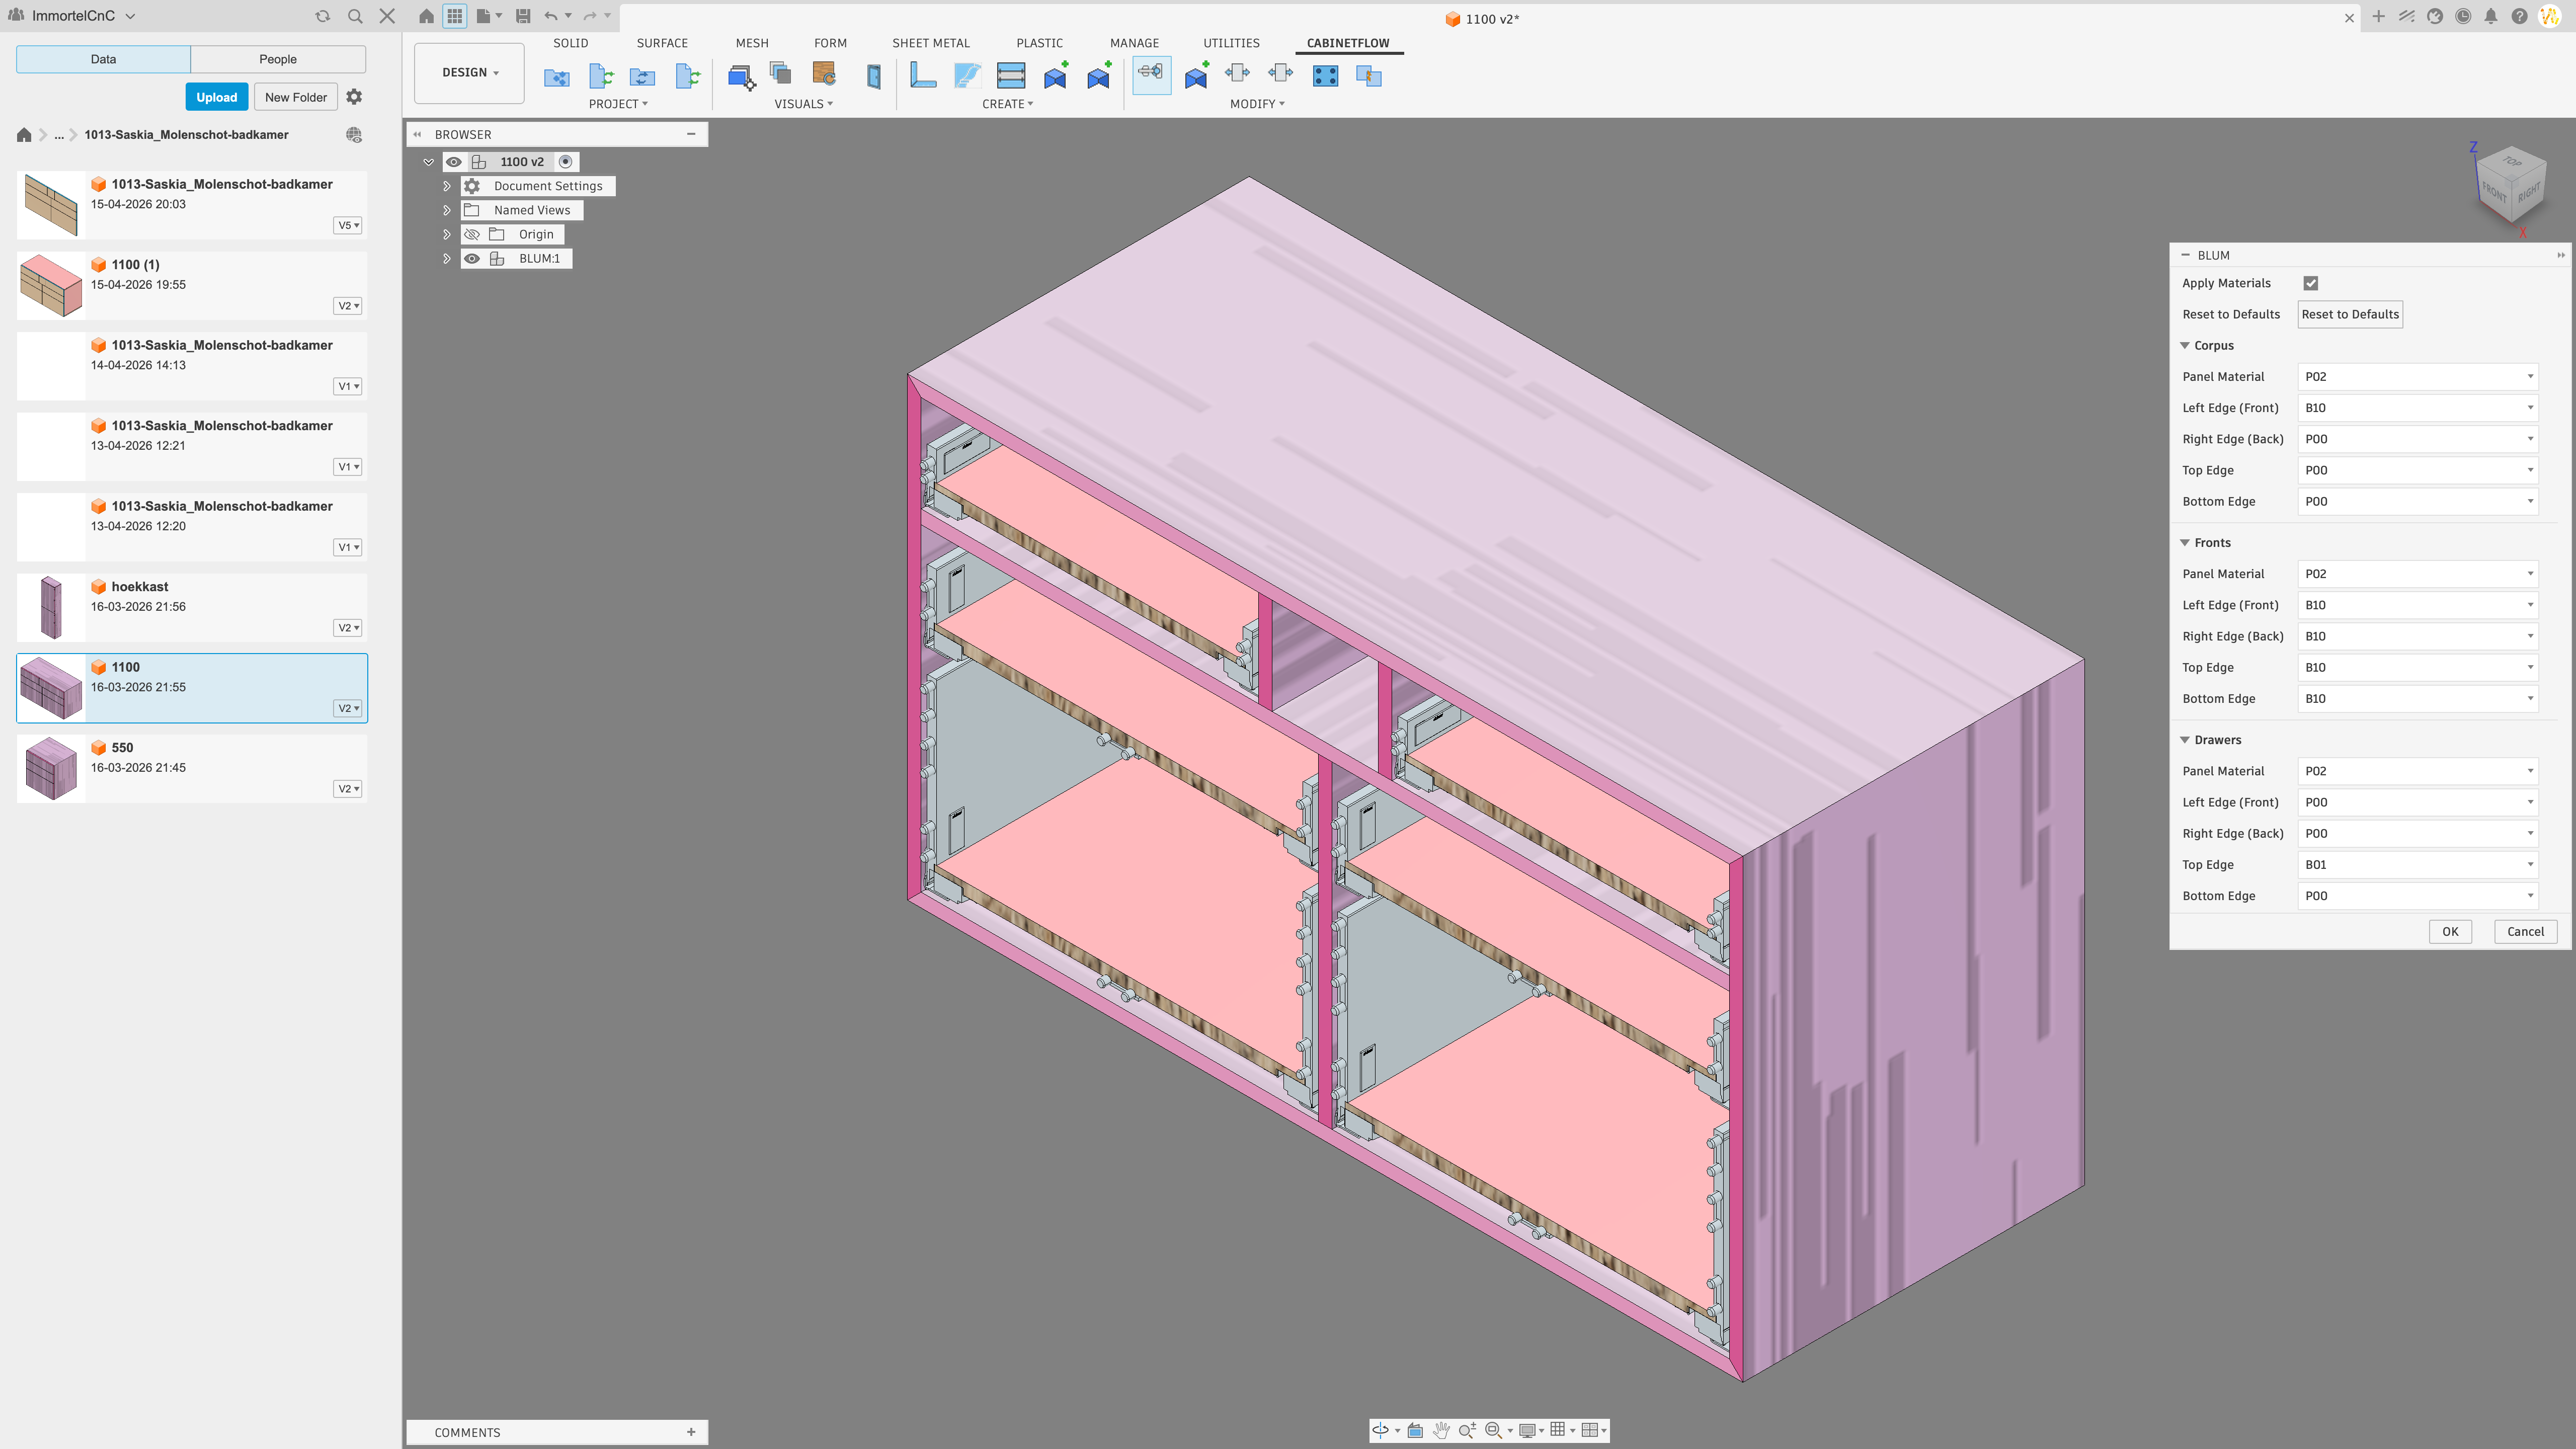Open Grid and Snaps settings icon
This screenshot has width=2576, height=1449.
click(x=1558, y=1430)
